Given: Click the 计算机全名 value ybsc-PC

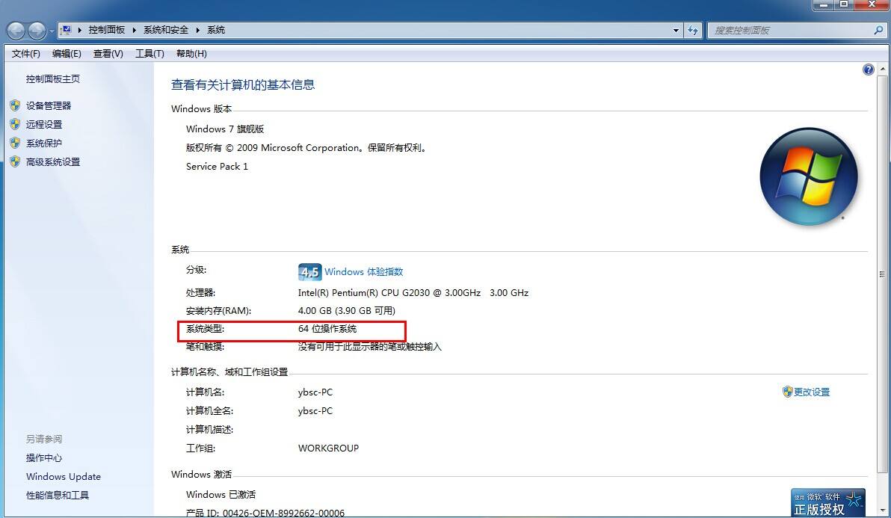Looking at the screenshot, I should pyautogui.click(x=315, y=410).
